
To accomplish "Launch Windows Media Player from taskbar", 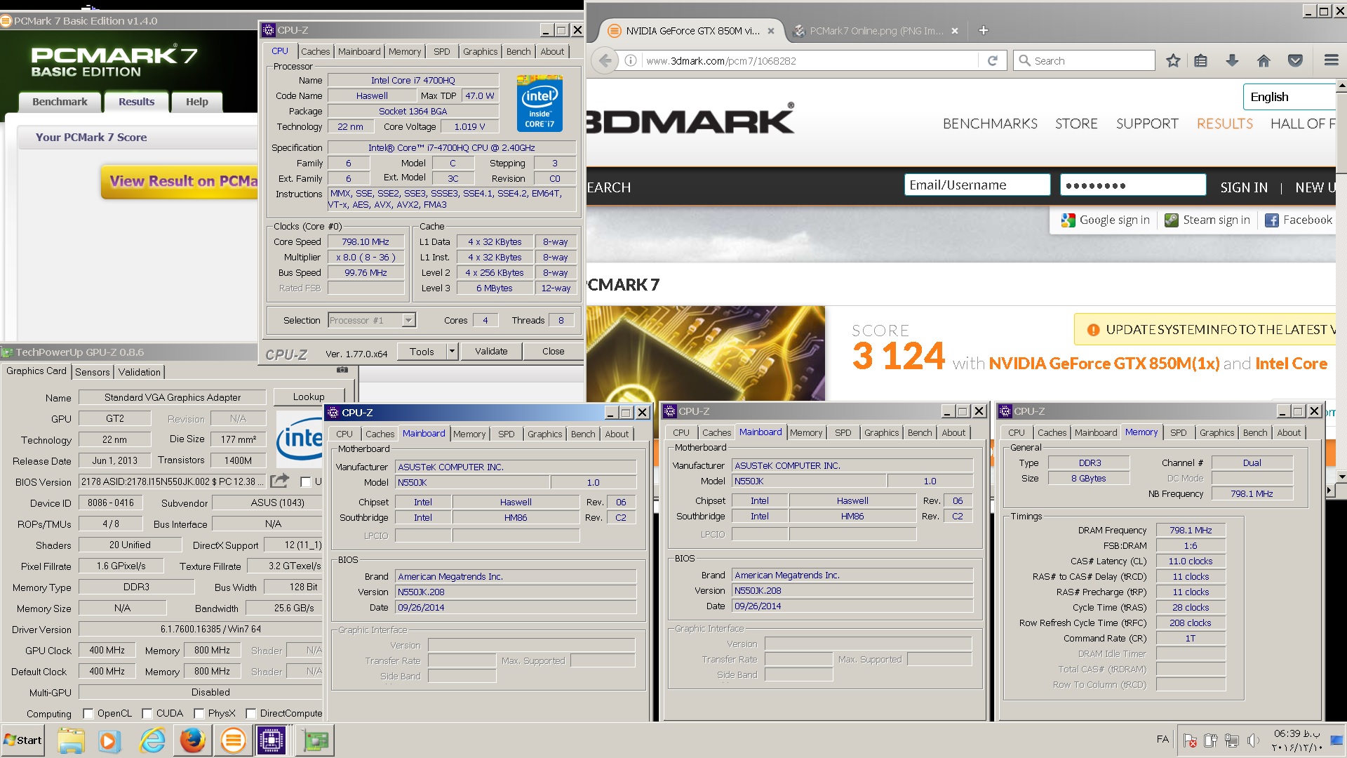I will [109, 740].
